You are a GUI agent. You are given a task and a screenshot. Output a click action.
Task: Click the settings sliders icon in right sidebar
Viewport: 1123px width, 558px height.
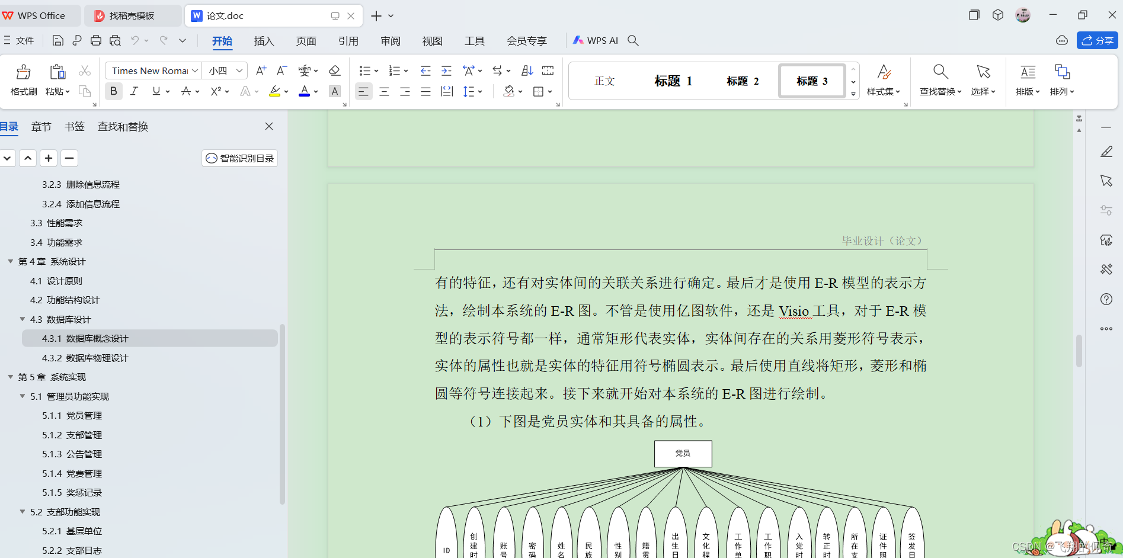pyautogui.click(x=1106, y=210)
